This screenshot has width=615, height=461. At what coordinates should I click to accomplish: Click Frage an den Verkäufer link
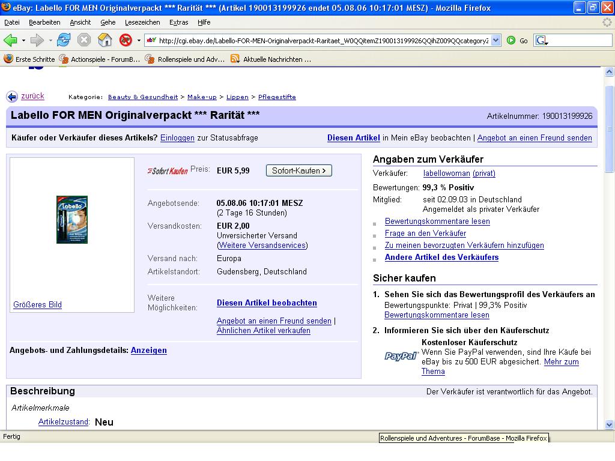[x=425, y=234]
